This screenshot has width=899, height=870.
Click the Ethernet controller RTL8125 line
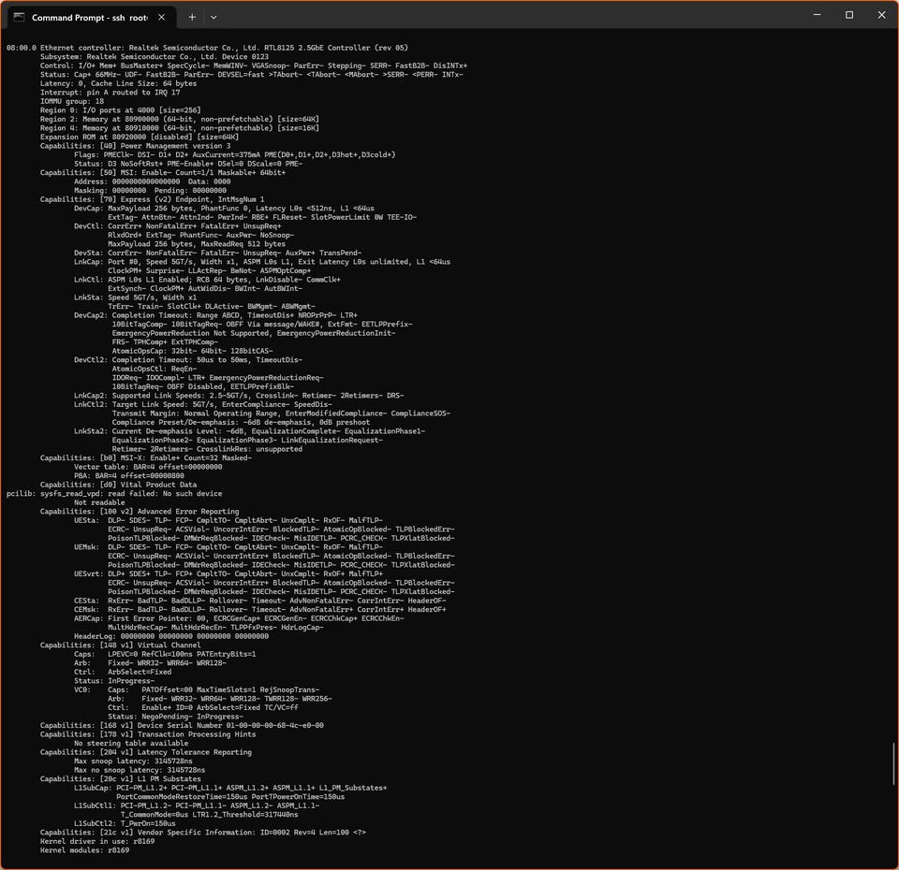pyautogui.click(x=207, y=48)
